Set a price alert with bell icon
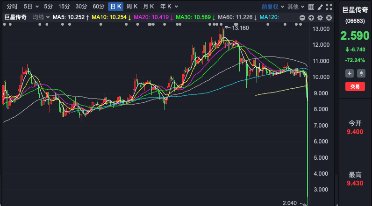Screen dimensions: 372x206 [361, 73]
